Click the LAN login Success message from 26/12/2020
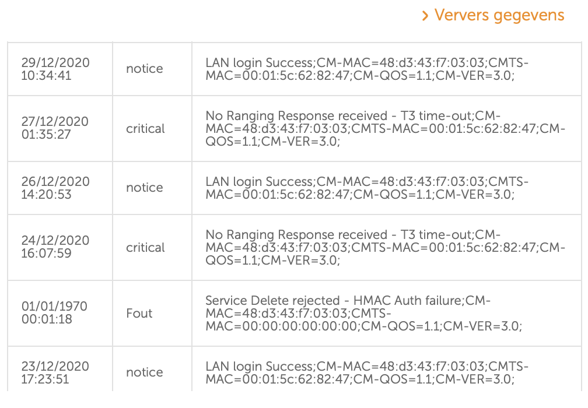 coord(367,188)
